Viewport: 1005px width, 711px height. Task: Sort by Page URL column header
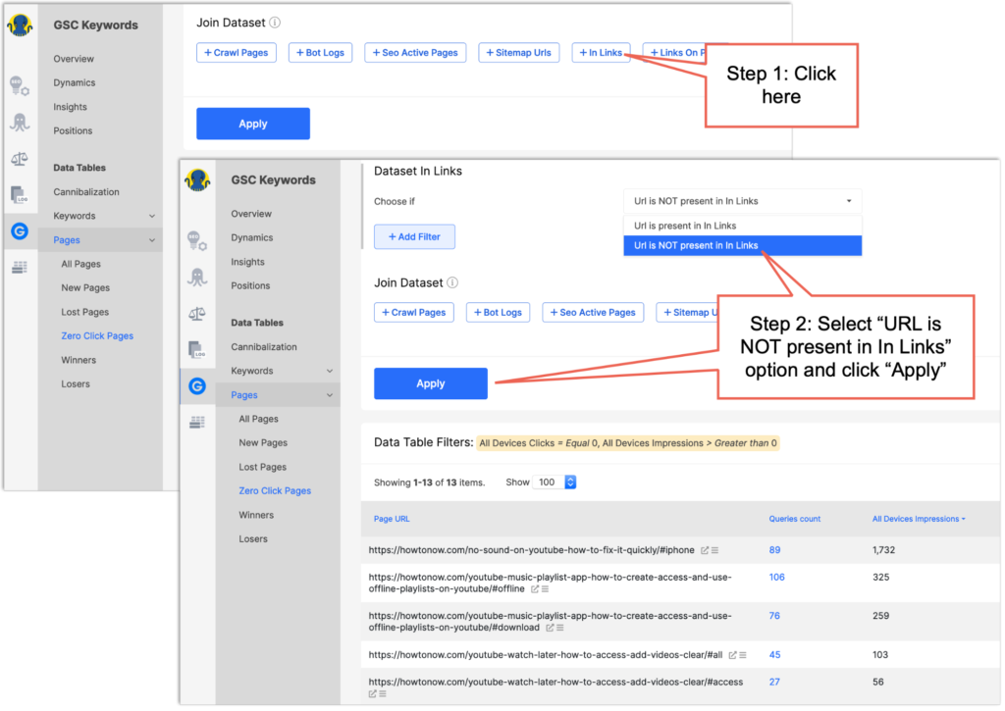[392, 519]
